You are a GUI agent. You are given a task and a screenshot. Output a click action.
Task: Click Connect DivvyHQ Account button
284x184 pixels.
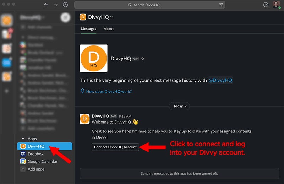(x=115, y=147)
